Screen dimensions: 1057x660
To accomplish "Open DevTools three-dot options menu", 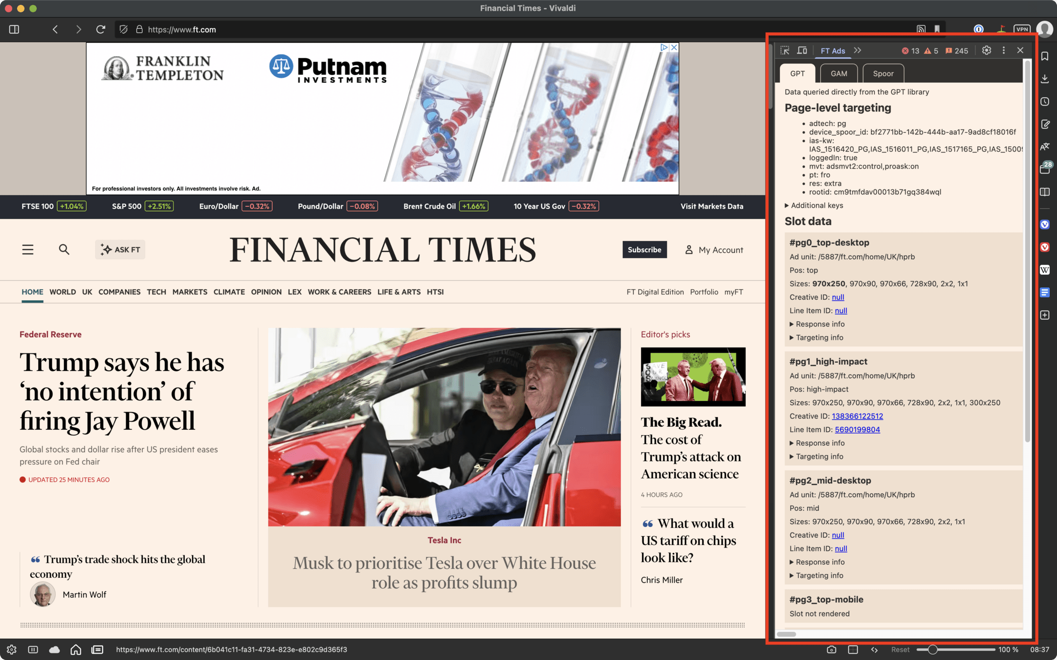I will (x=1004, y=50).
